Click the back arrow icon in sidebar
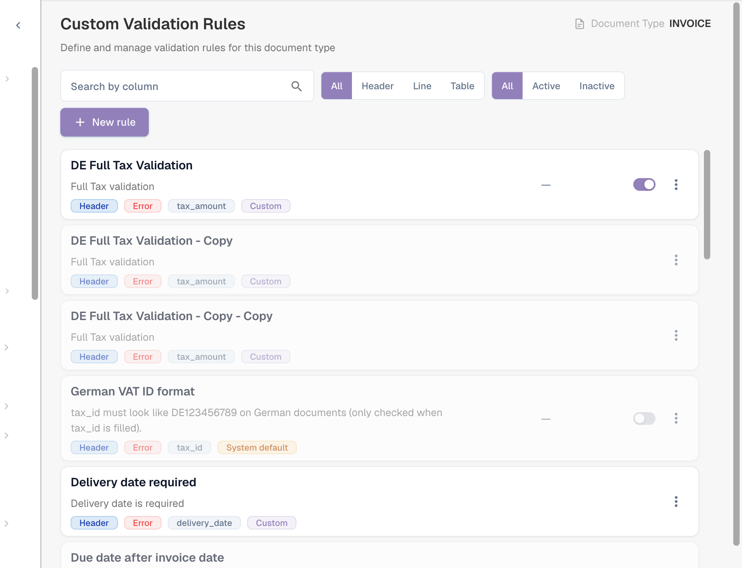742x568 pixels. [18, 25]
